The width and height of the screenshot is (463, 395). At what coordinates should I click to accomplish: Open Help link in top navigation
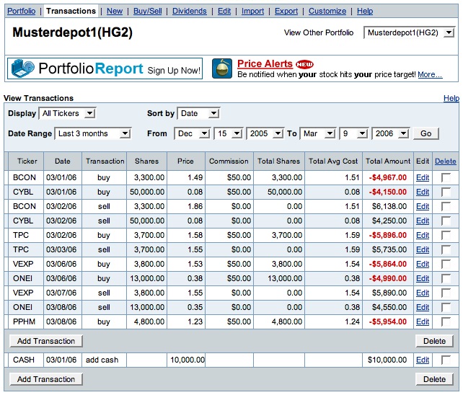(x=365, y=11)
